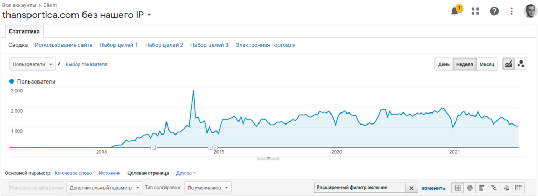This screenshot has height=196, width=538.
Task: Click the 1 000 y-axis value
Action: [x=16, y=131]
